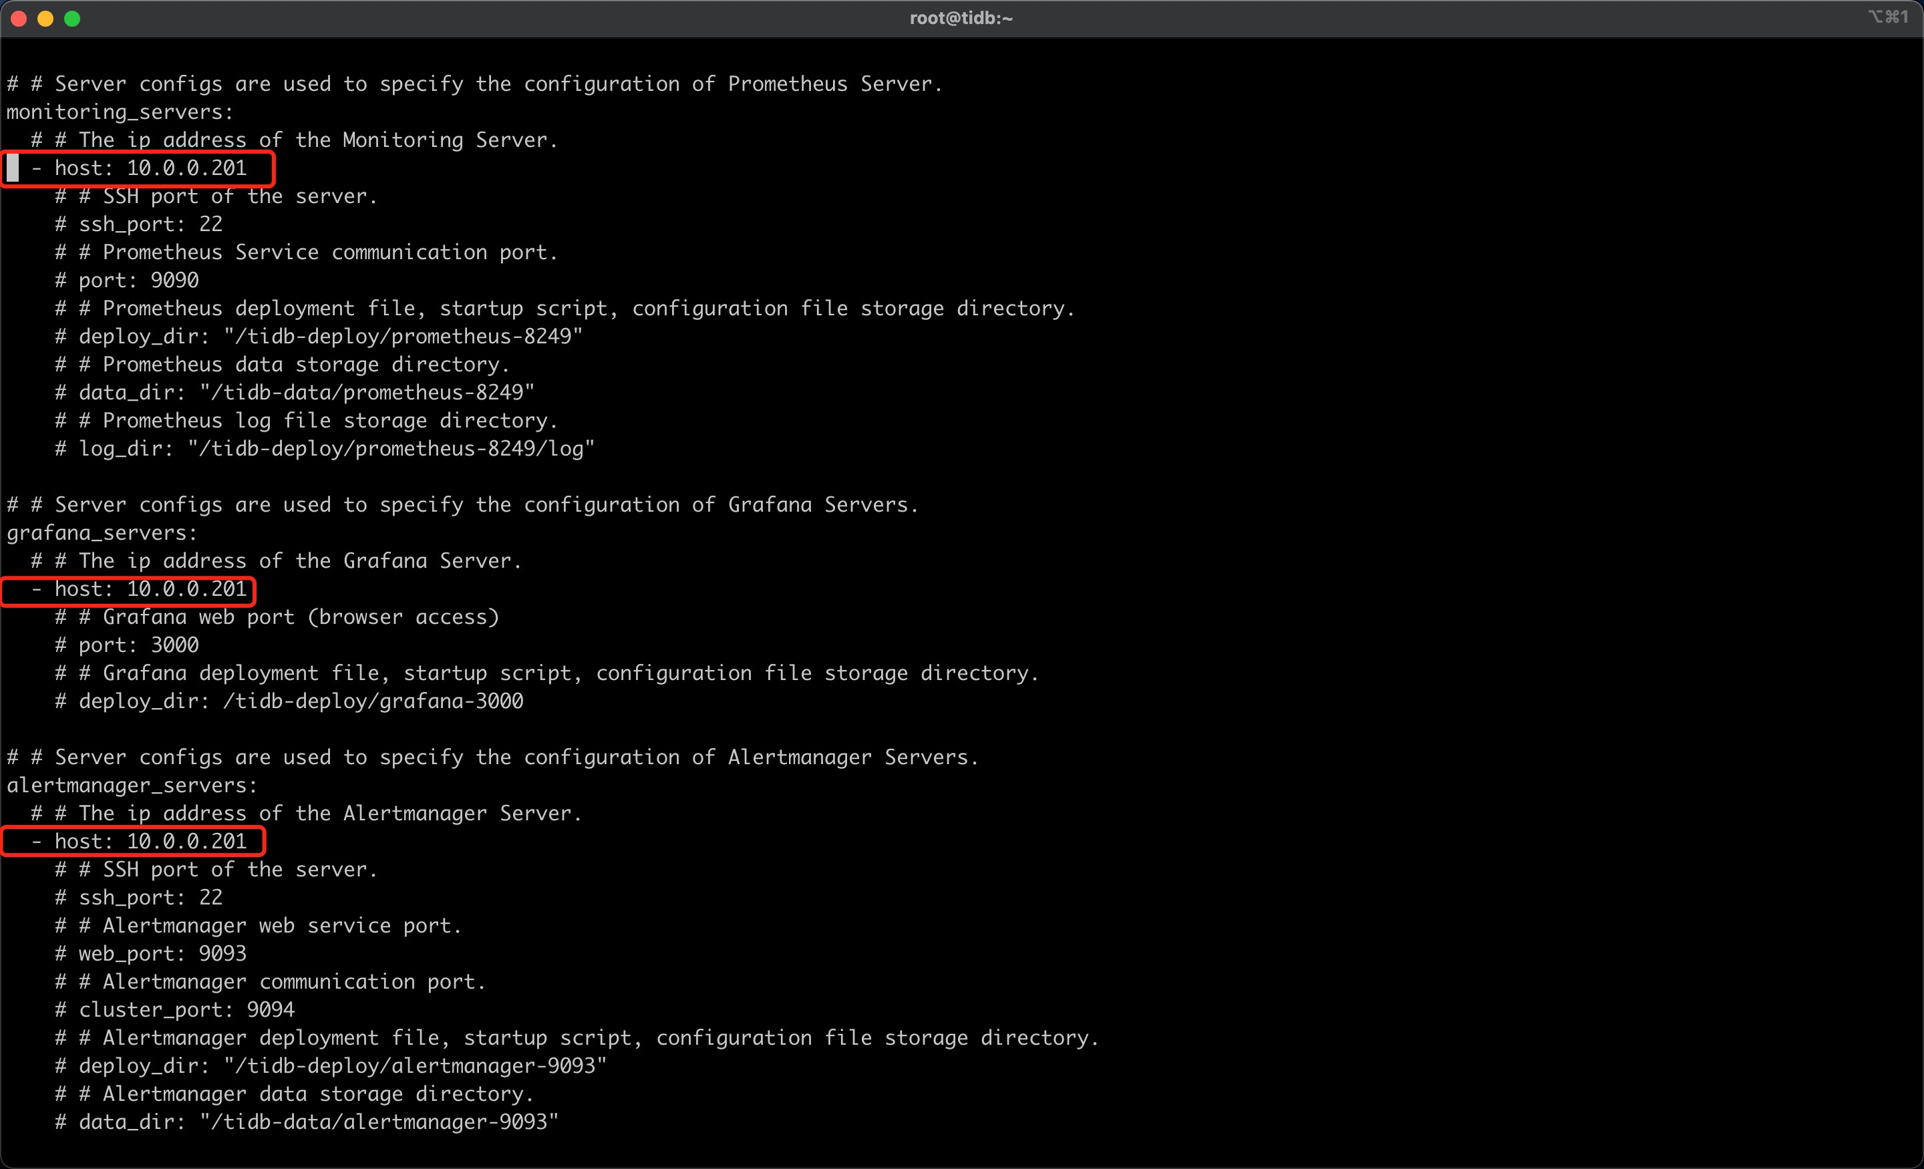Click the first ssh_port: 22 line under monitoring_servers
This screenshot has height=1169, width=1924.
pos(139,224)
